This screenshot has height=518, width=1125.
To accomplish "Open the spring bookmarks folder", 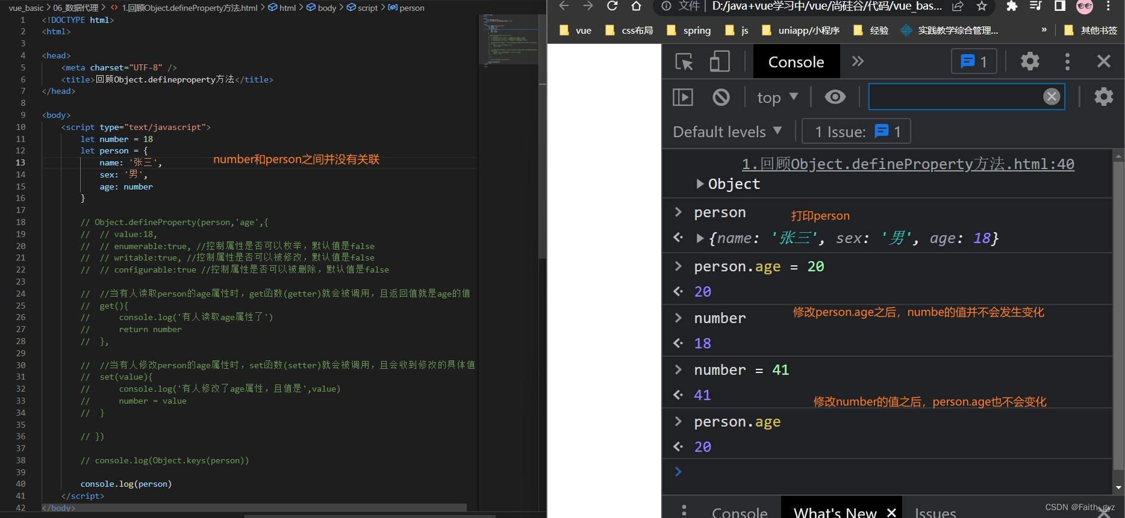I will [689, 30].
